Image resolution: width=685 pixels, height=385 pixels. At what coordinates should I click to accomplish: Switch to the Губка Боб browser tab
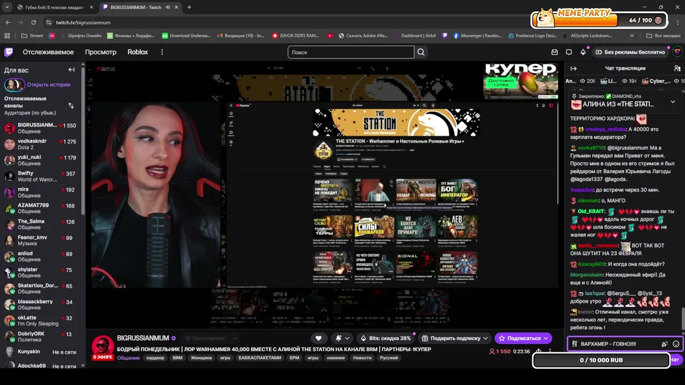pos(56,7)
